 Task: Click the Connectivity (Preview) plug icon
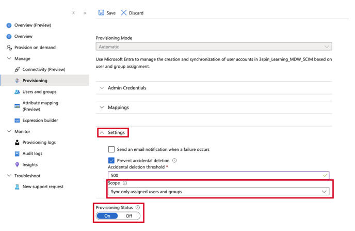pyautogui.click(x=17, y=69)
